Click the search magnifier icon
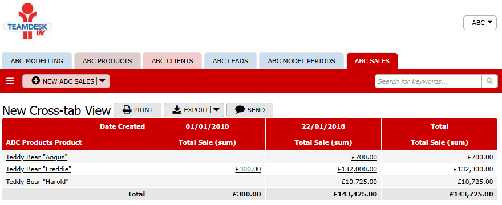 tap(489, 81)
